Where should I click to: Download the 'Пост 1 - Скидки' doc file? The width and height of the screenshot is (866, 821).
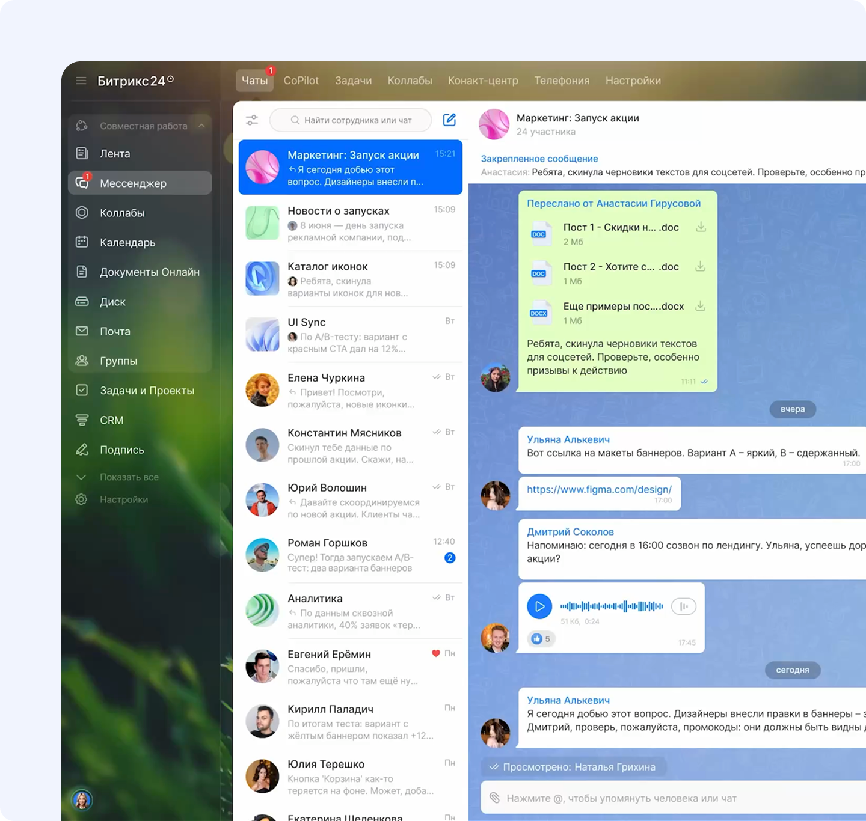[701, 227]
